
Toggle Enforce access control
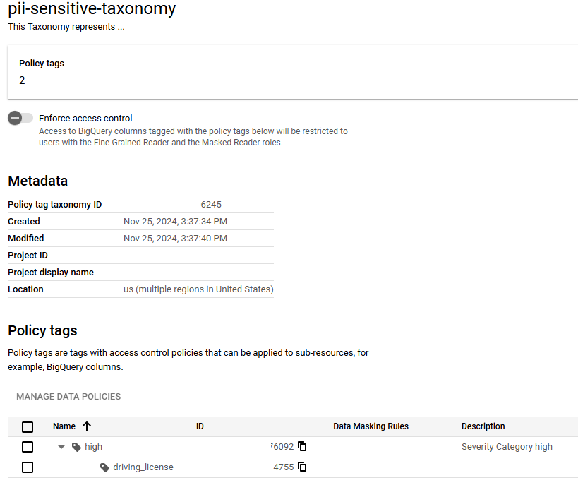[x=20, y=118]
